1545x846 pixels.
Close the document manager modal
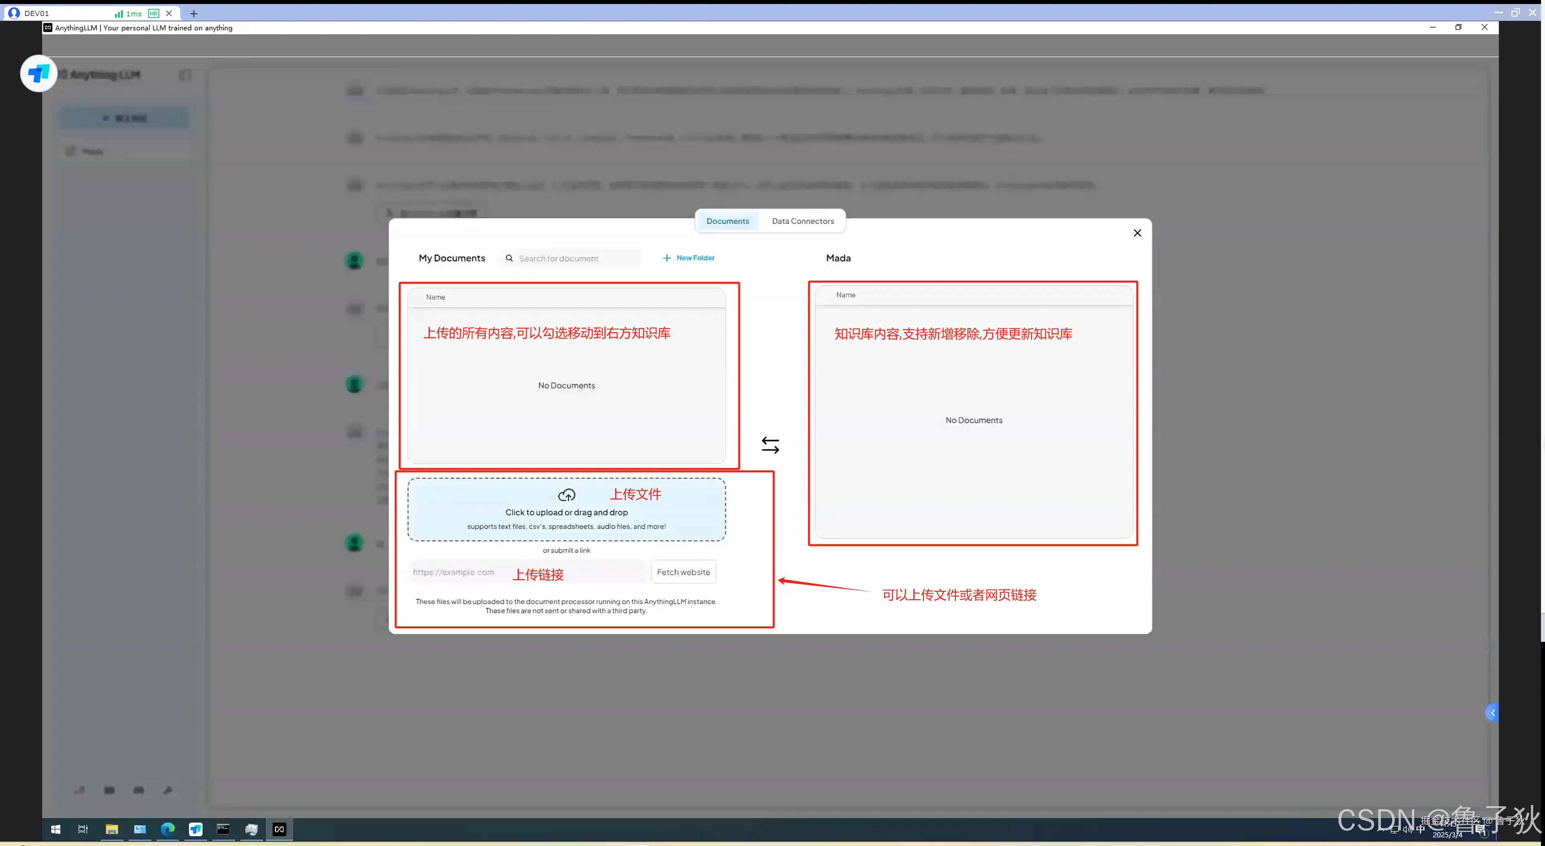click(1136, 233)
